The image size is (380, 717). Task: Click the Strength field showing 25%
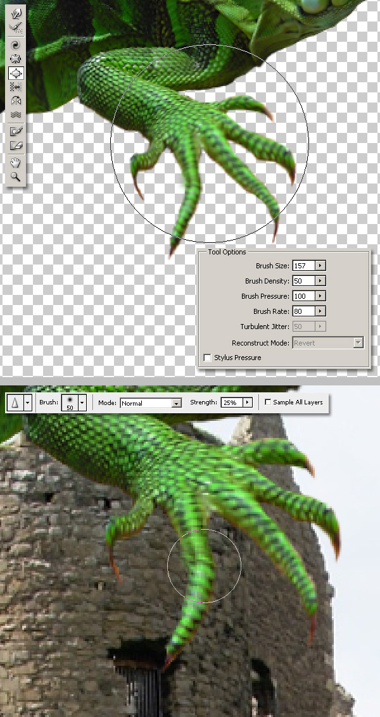(x=232, y=402)
